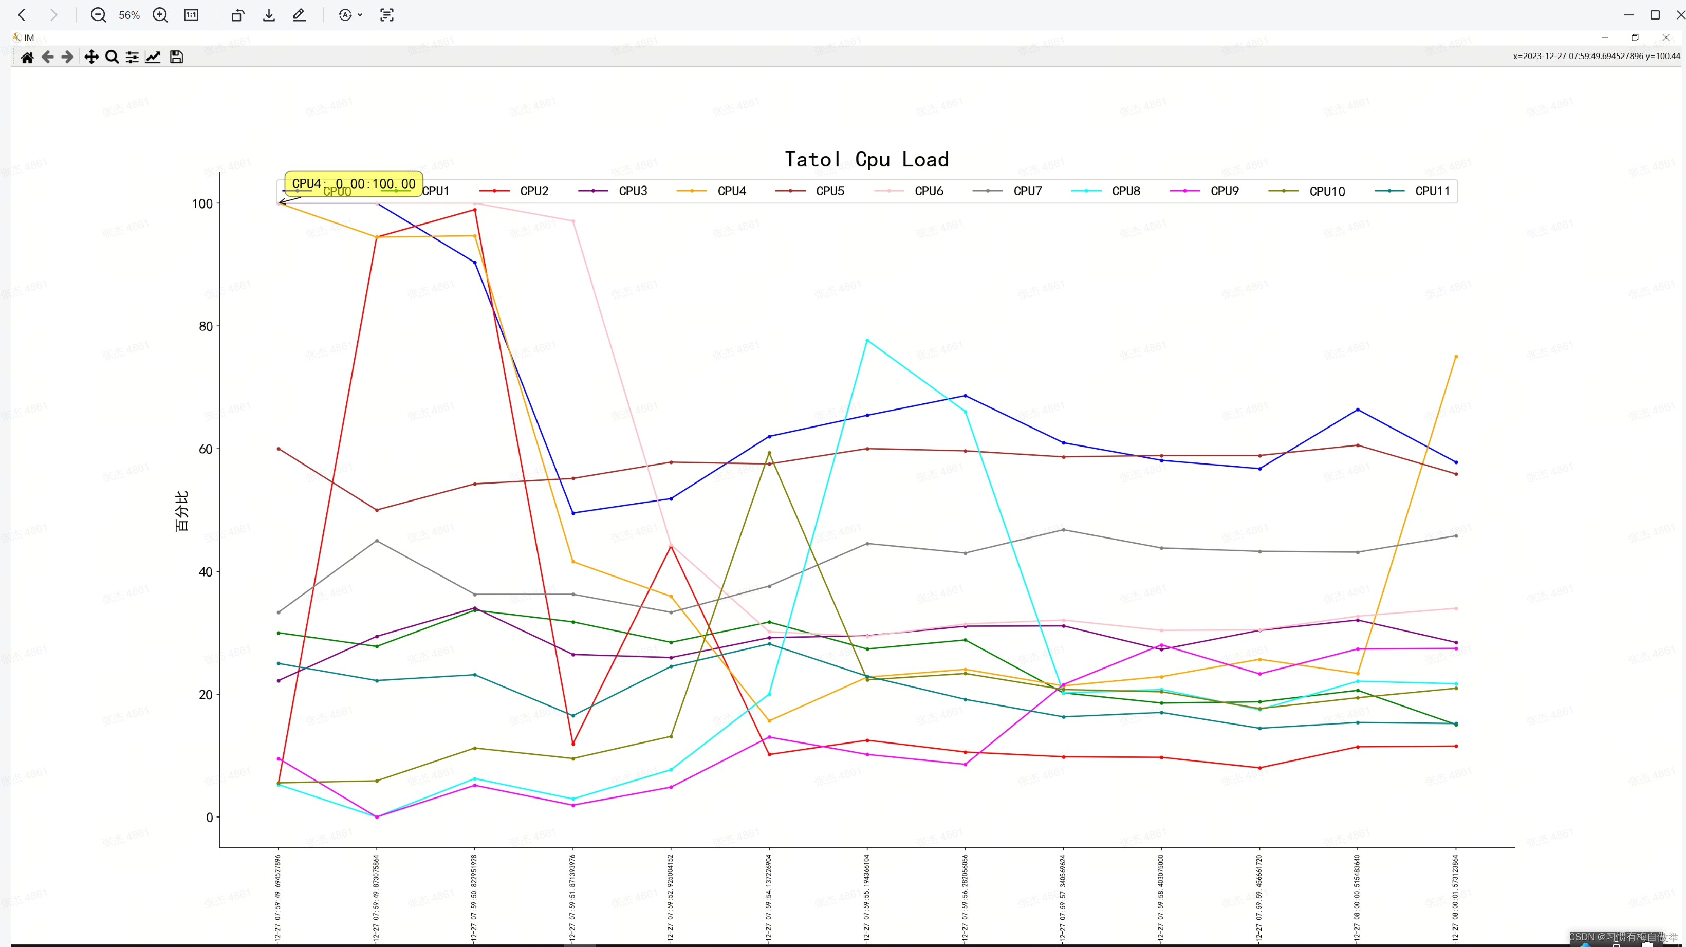Click the matplotlib Home reset-view icon
This screenshot has width=1686, height=947.
click(x=27, y=58)
